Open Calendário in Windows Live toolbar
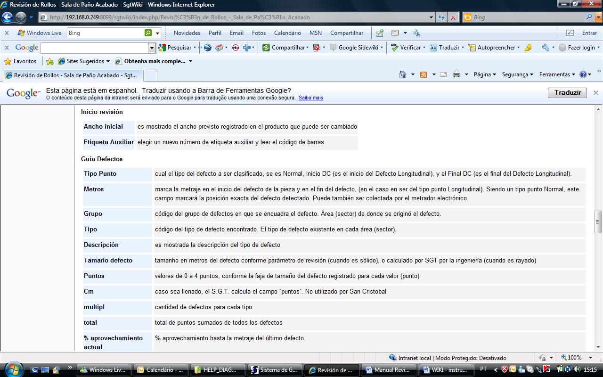 287,33
